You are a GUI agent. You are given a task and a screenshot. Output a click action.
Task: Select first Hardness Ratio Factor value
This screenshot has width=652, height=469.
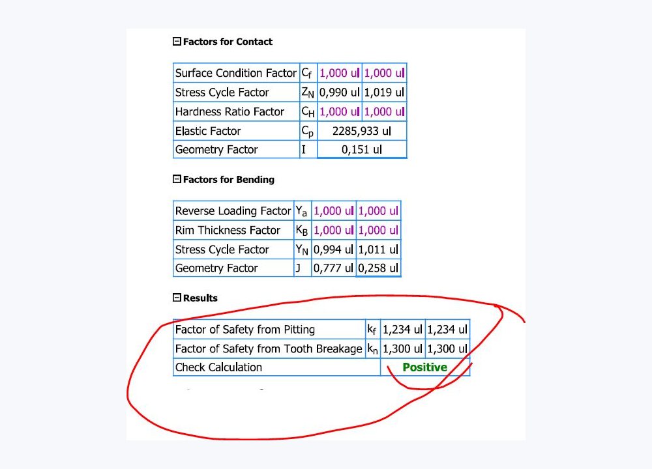[339, 112]
